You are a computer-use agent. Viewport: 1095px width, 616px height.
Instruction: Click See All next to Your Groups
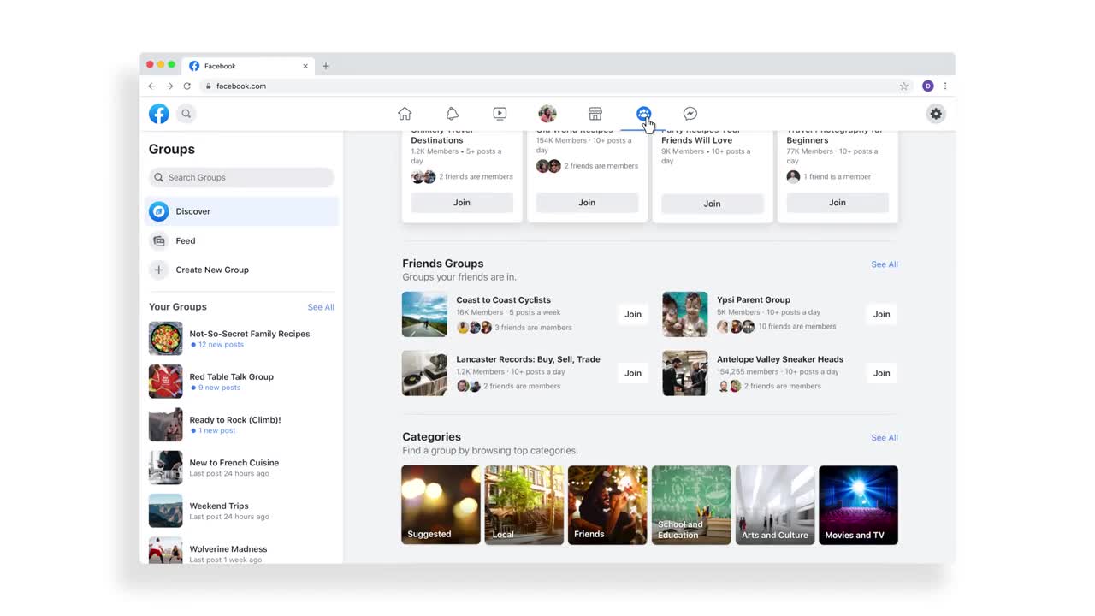321,307
